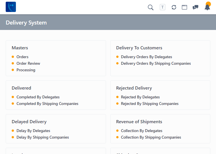Open Delivery Orders By Delegates
Image resolution: width=216 pixels, height=154 pixels.
click(146, 57)
